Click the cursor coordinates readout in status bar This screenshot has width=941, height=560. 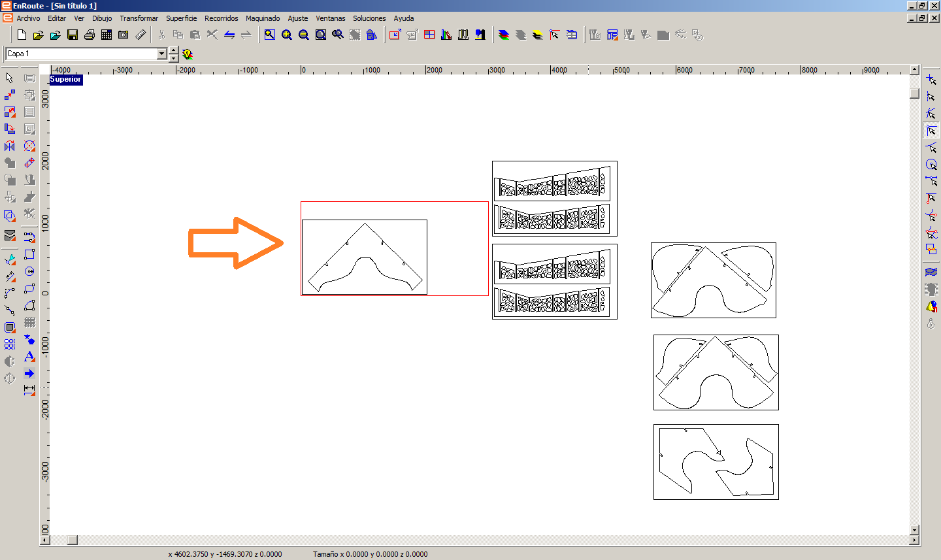click(225, 554)
